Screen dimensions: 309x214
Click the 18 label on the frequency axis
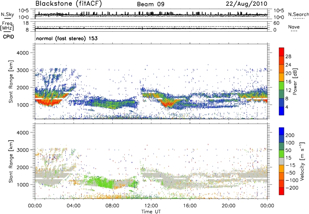(x=25, y=23)
